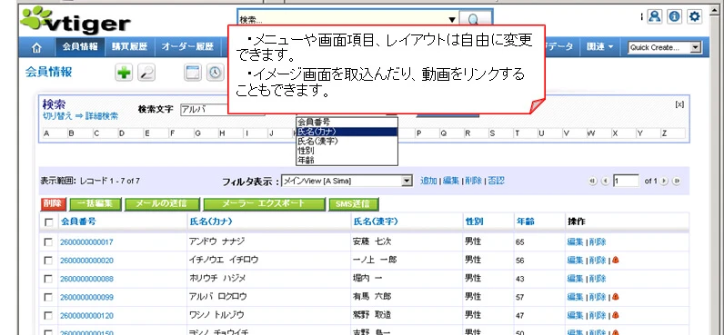This screenshot has width=724, height=335.
Task: Click 編集 in row 2600000000017
Action: pyautogui.click(x=576, y=241)
